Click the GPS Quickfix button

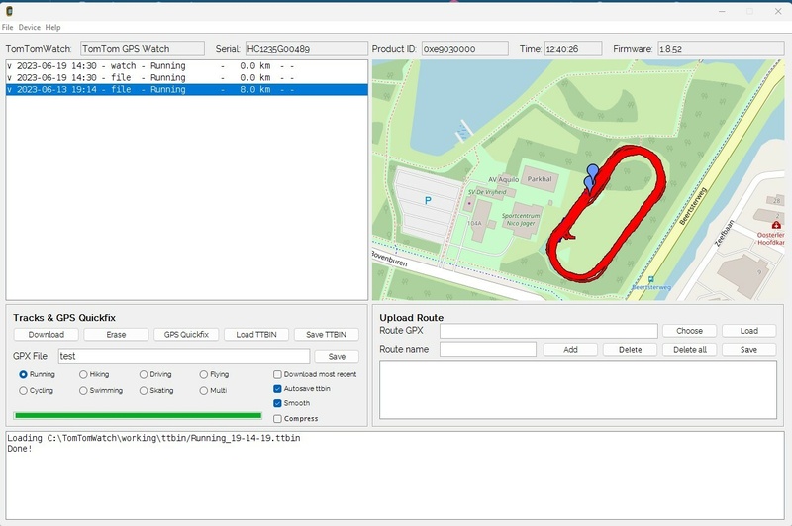[x=186, y=335]
